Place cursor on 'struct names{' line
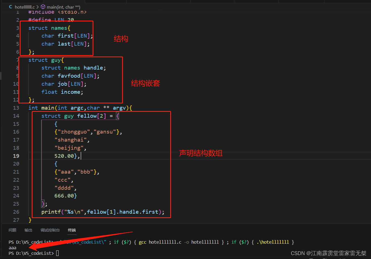371x259 pixels. click(x=50, y=28)
